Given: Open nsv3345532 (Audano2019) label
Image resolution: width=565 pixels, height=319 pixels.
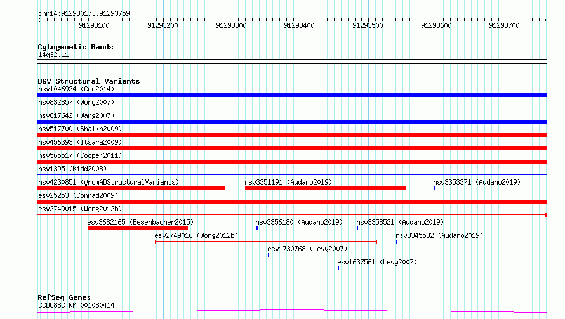Looking at the screenshot, I should tap(439, 235).
